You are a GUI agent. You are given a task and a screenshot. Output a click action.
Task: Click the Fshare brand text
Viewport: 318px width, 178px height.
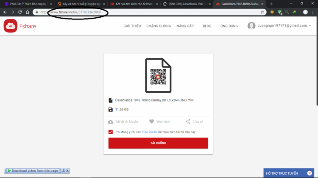[28, 26]
